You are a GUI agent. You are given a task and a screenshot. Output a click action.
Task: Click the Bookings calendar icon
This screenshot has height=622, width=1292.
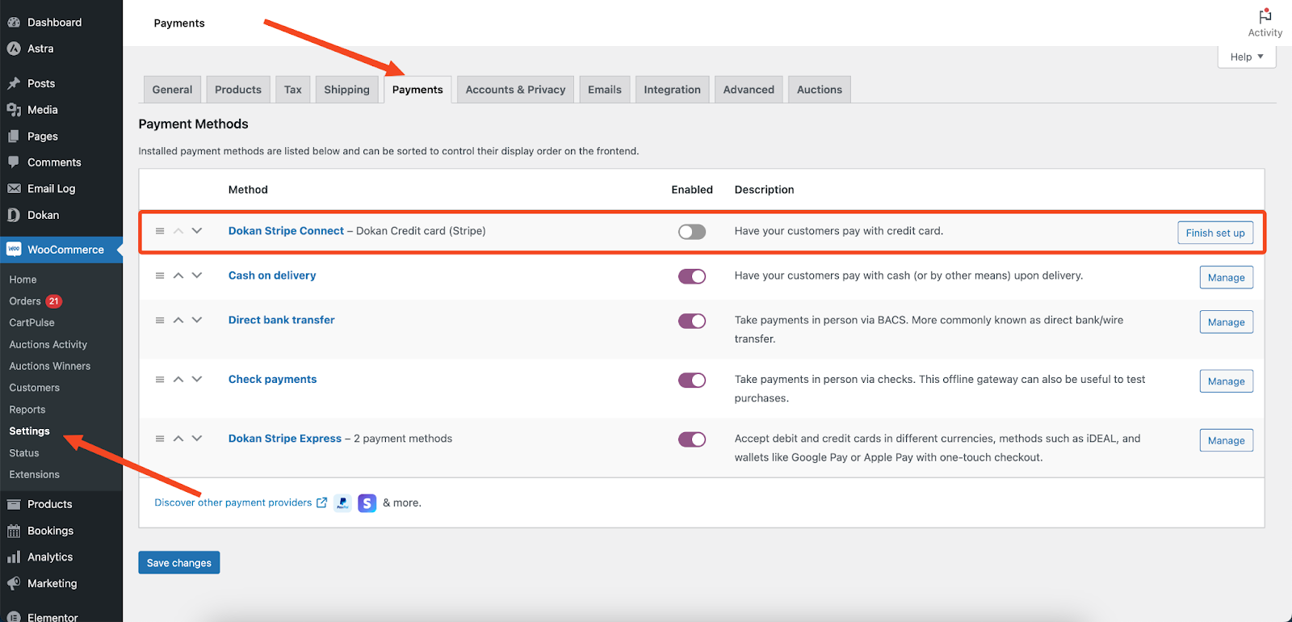[x=14, y=531]
